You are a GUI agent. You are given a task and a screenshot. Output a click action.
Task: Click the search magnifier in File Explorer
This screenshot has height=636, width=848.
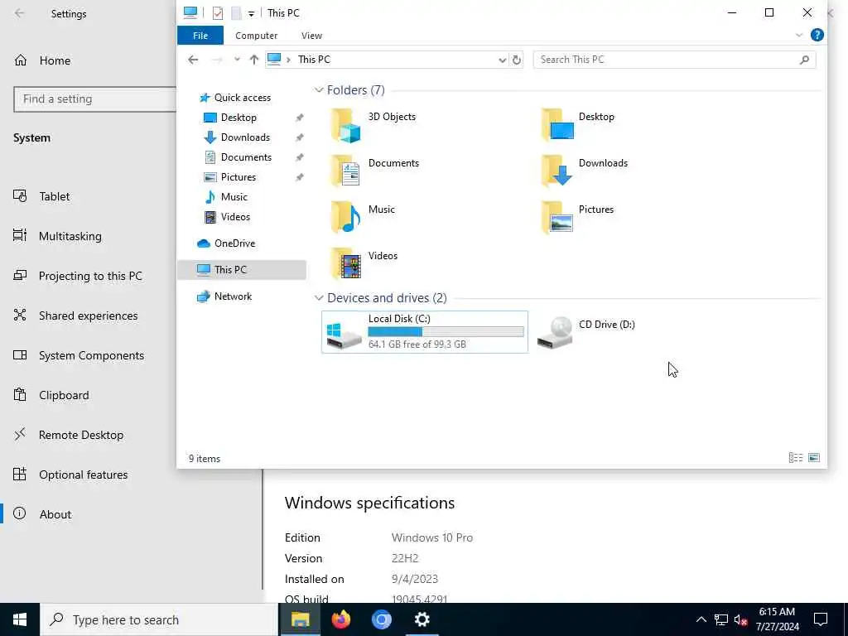point(804,60)
